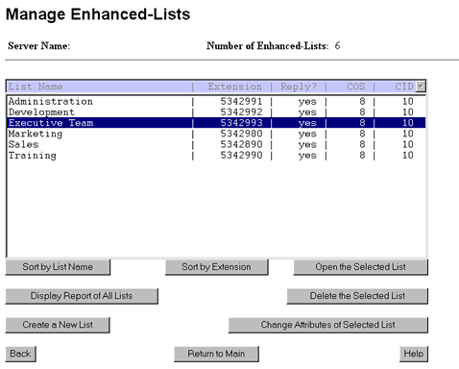Image resolution: width=459 pixels, height=369 pixels.
Task: Change Attributes of Selected List
Action: pos(328,325)
